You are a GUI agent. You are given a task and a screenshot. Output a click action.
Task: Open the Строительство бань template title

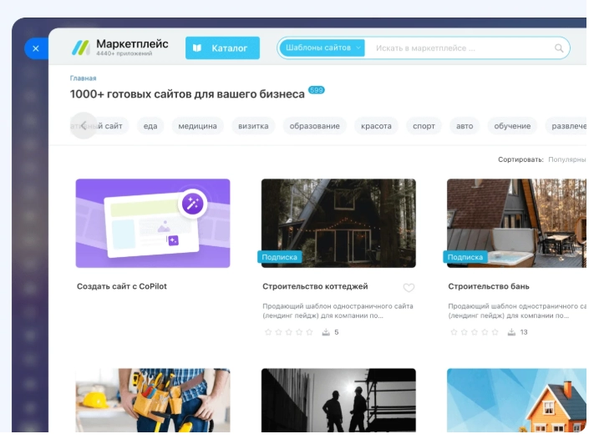(488, 286)
